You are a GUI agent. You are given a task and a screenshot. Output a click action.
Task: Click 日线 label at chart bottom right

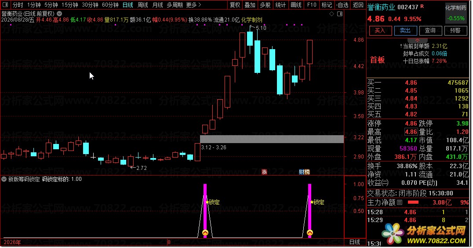click(x=355, y=242)
